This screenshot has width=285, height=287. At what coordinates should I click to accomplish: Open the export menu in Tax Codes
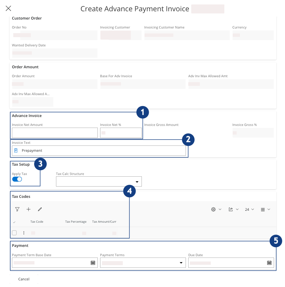click(233, 209)
